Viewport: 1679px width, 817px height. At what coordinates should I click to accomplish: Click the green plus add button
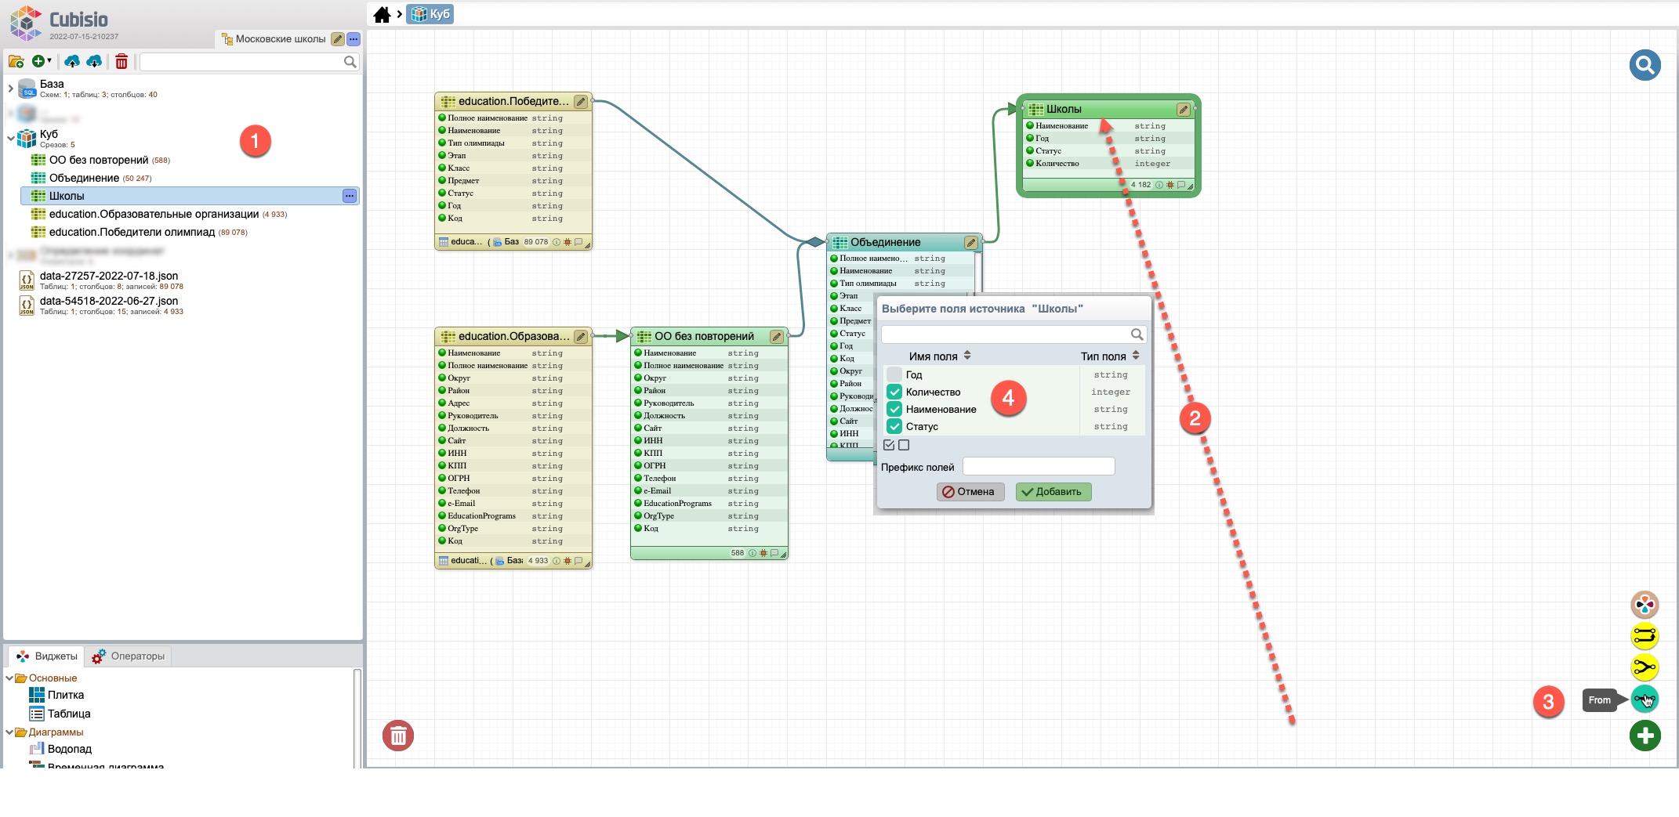tap(1645, 736)
